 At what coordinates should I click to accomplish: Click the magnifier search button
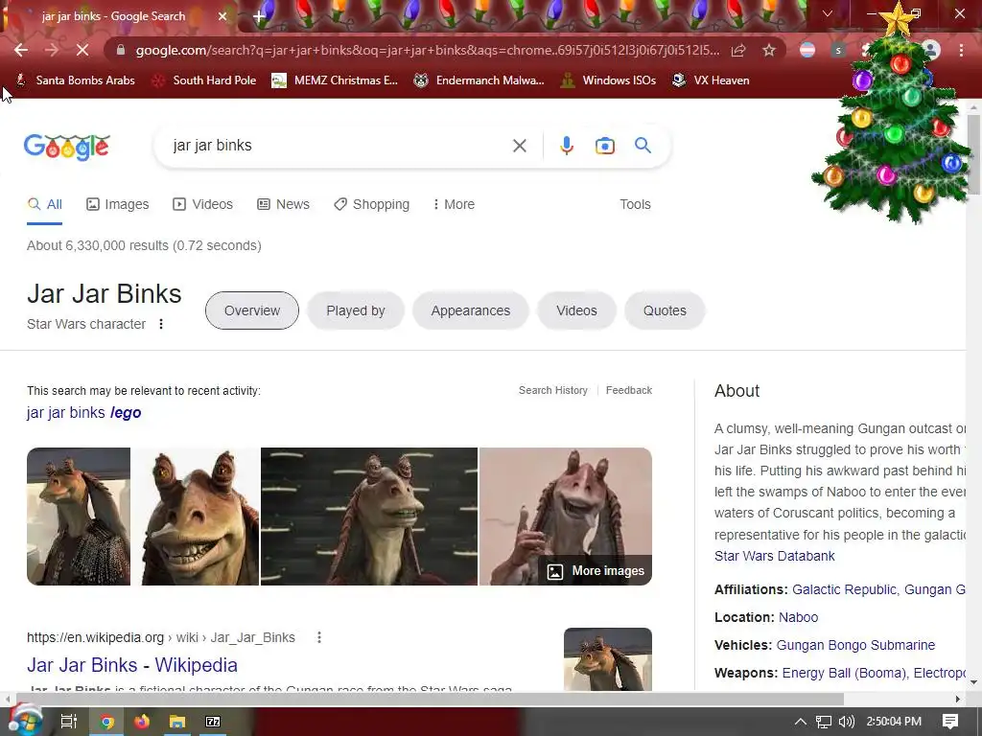coord(643,146)
